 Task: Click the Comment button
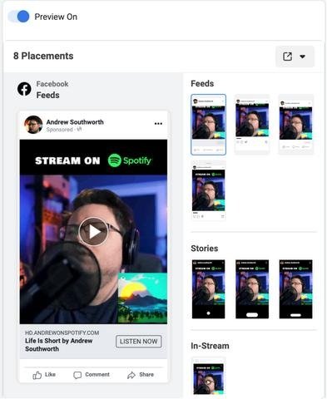tap(92, 375)
